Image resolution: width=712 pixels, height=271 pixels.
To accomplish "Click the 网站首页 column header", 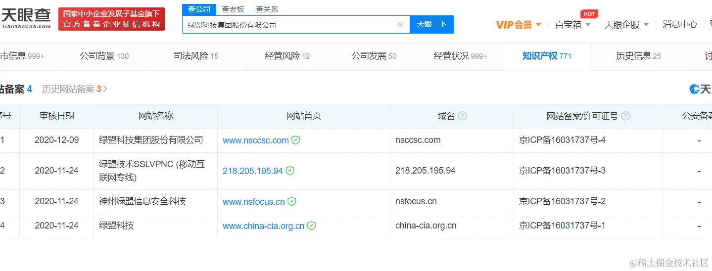I will [x=304, y=116].
